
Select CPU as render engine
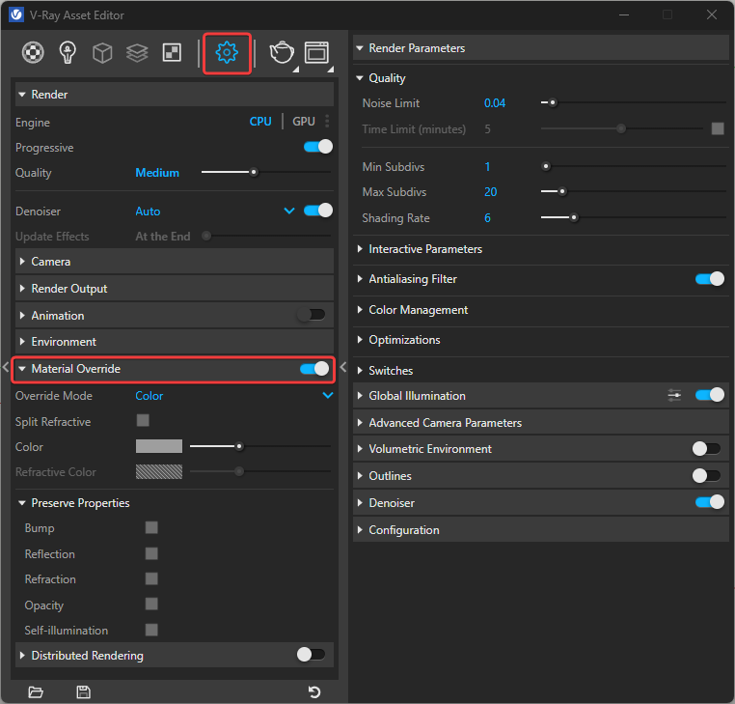pos(260,122)
